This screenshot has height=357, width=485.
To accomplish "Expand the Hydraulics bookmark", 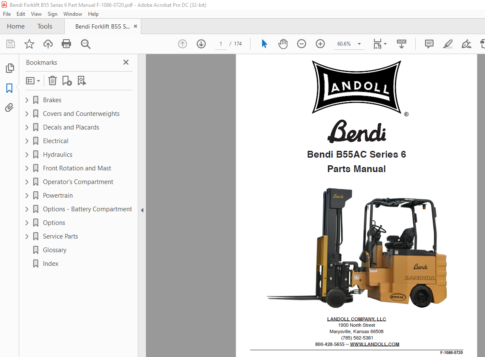I will coord(27,155).
